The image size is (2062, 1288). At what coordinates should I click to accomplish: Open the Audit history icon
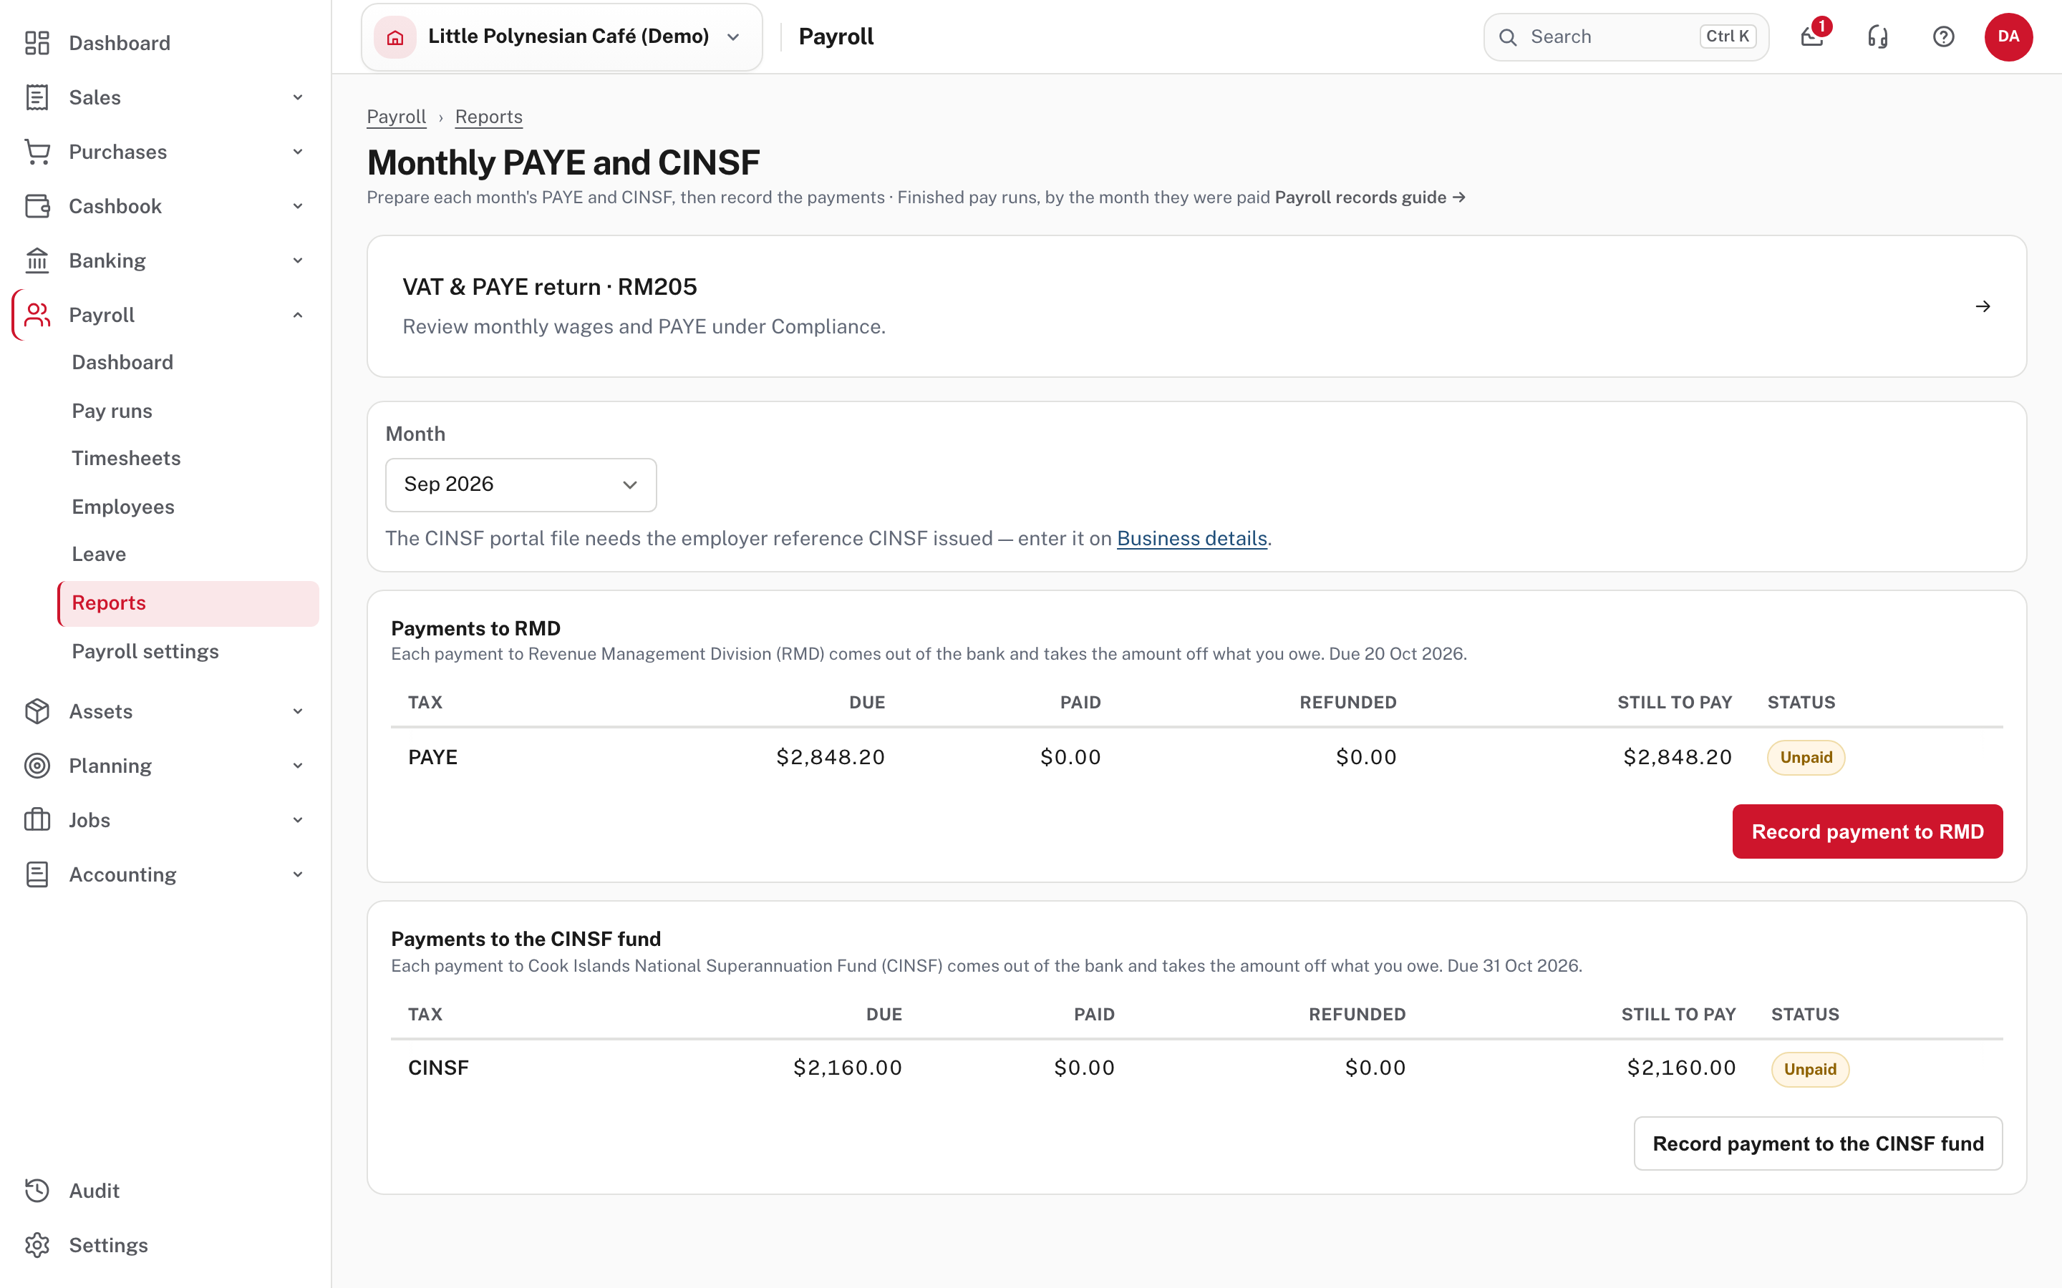point(37,1191)
